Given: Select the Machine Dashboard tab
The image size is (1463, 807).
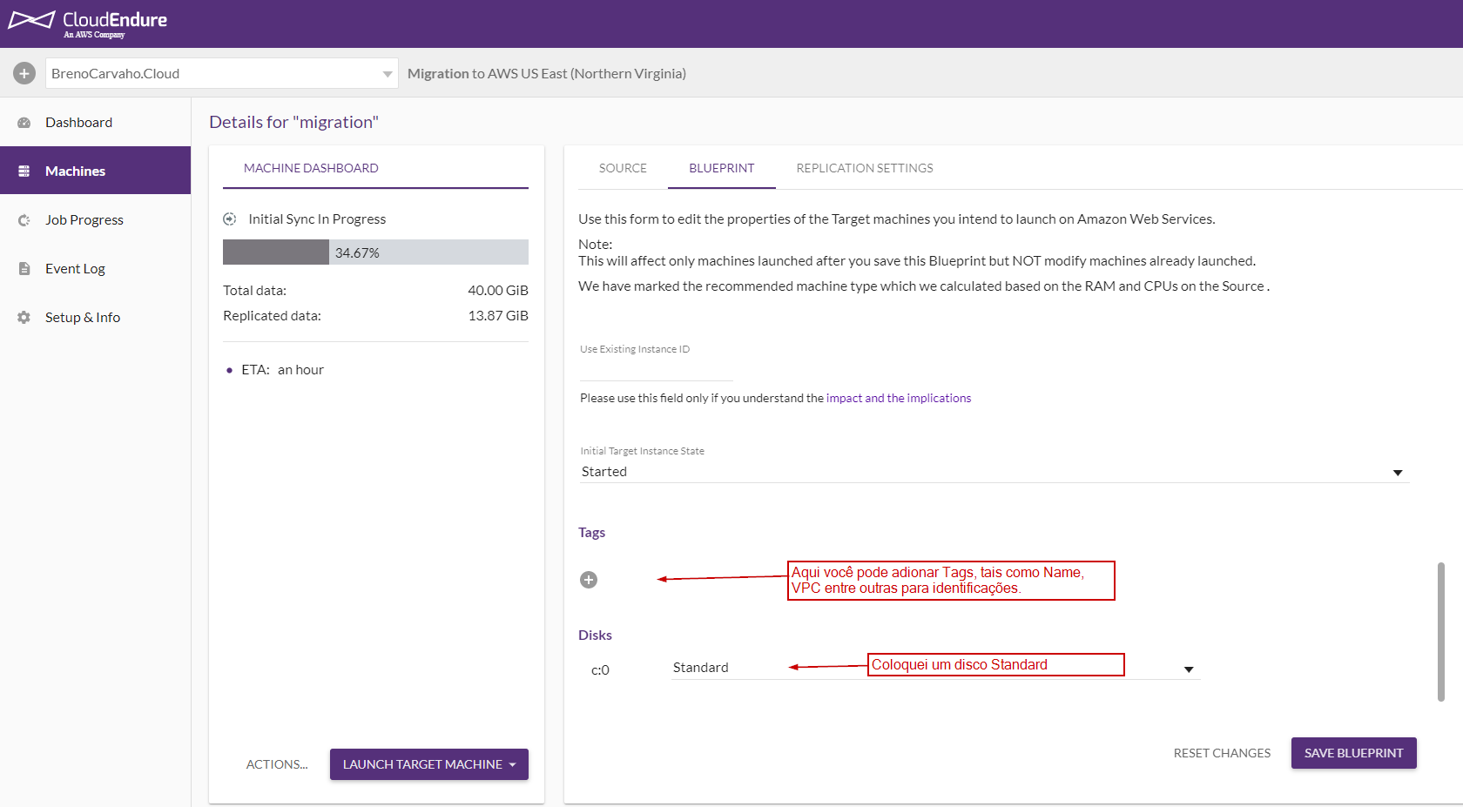Looking at the screenshot, I should (311, 168).
